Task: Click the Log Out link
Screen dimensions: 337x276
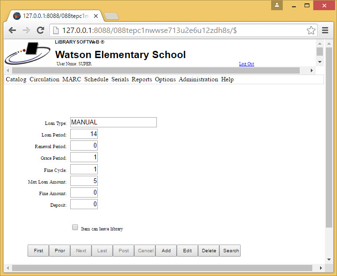Action: pos(246,64)
